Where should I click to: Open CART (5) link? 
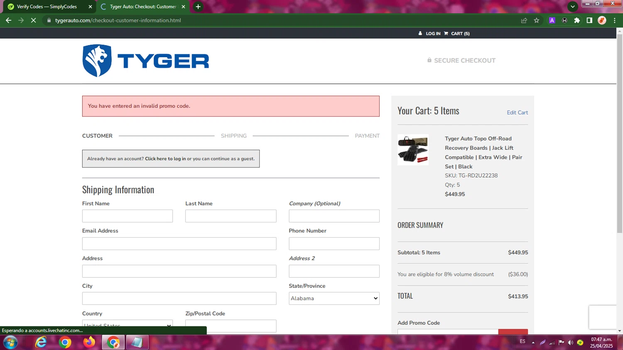click(460, 34)
